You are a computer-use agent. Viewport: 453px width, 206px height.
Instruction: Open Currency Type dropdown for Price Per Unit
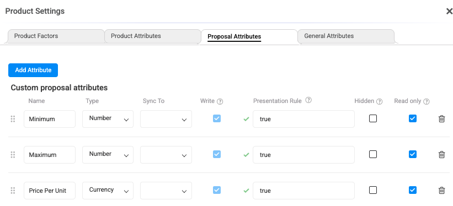point(108,191)
